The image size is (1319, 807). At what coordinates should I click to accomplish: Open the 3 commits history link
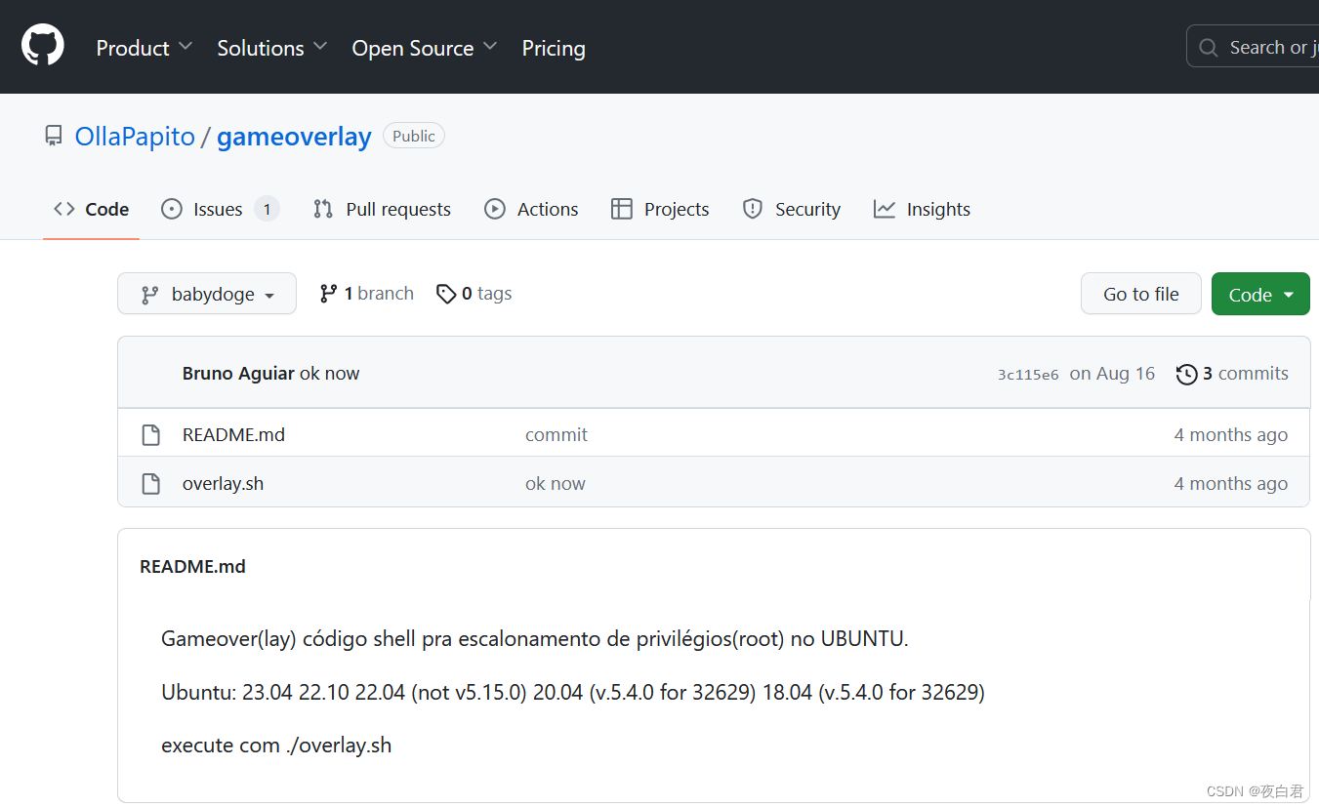click(1232, 374)
